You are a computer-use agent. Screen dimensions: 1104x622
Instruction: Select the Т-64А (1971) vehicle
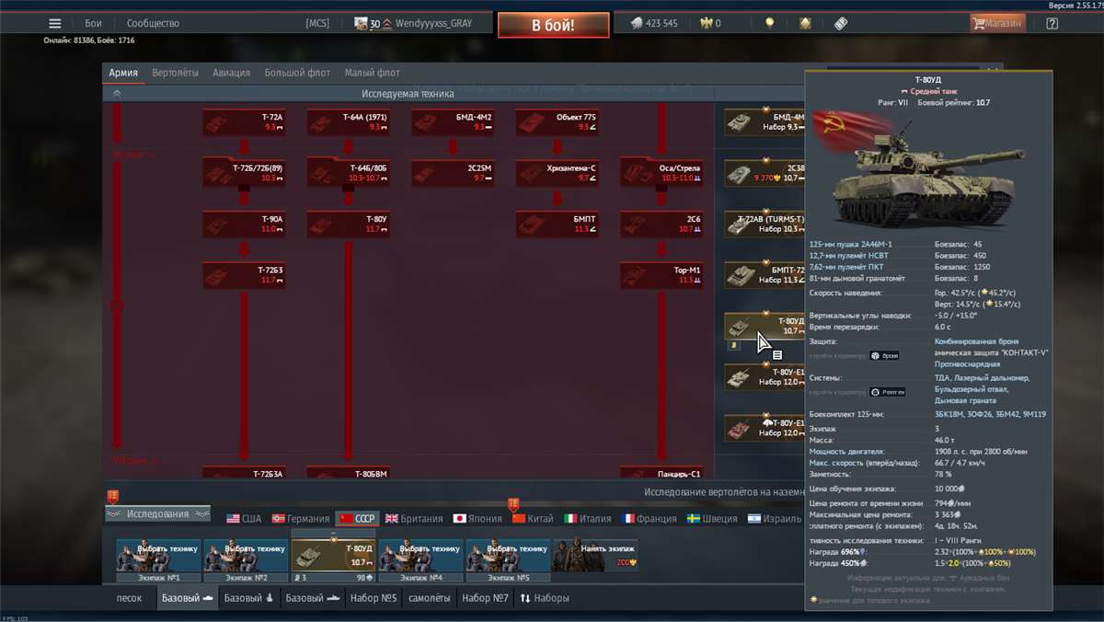[349, 122]
